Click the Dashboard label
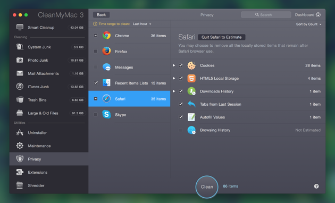 tap(305, 15)
